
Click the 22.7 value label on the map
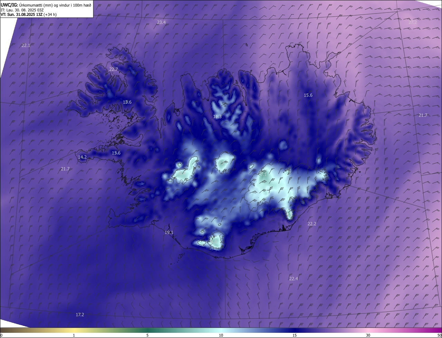pos(114,69)
